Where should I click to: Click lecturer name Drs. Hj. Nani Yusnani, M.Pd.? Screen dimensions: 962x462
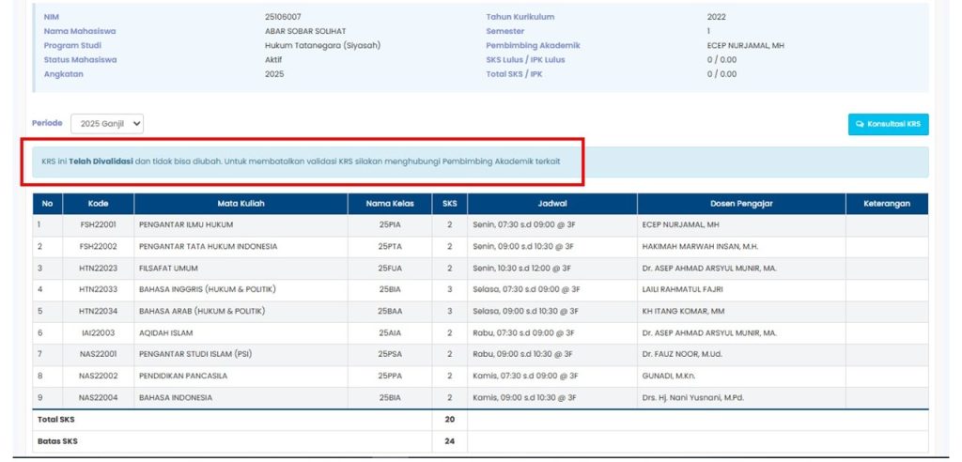pos(693,397)
